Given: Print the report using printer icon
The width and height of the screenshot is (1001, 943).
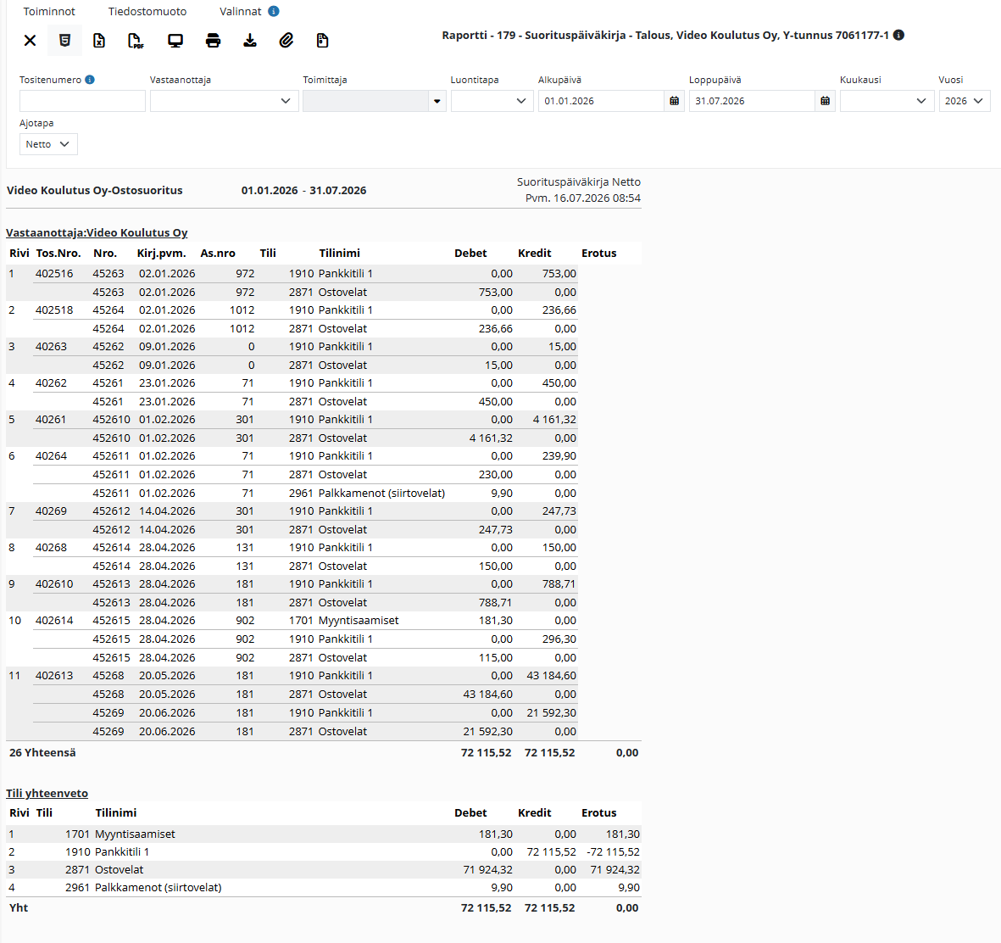Looking at the screenshot, I should coord(214,41).
